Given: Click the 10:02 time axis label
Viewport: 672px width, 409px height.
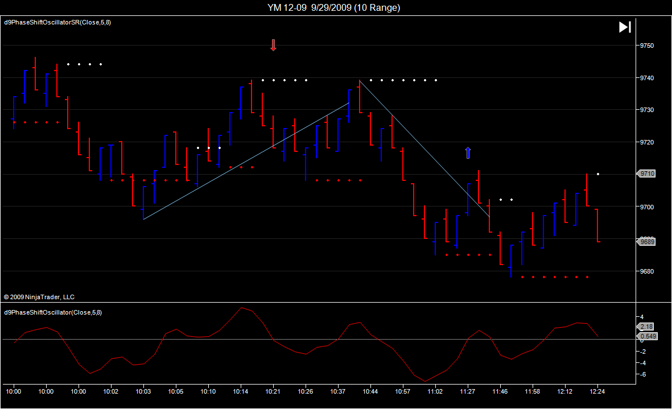Looking at the screenshot, I should (x=110, y=391).
